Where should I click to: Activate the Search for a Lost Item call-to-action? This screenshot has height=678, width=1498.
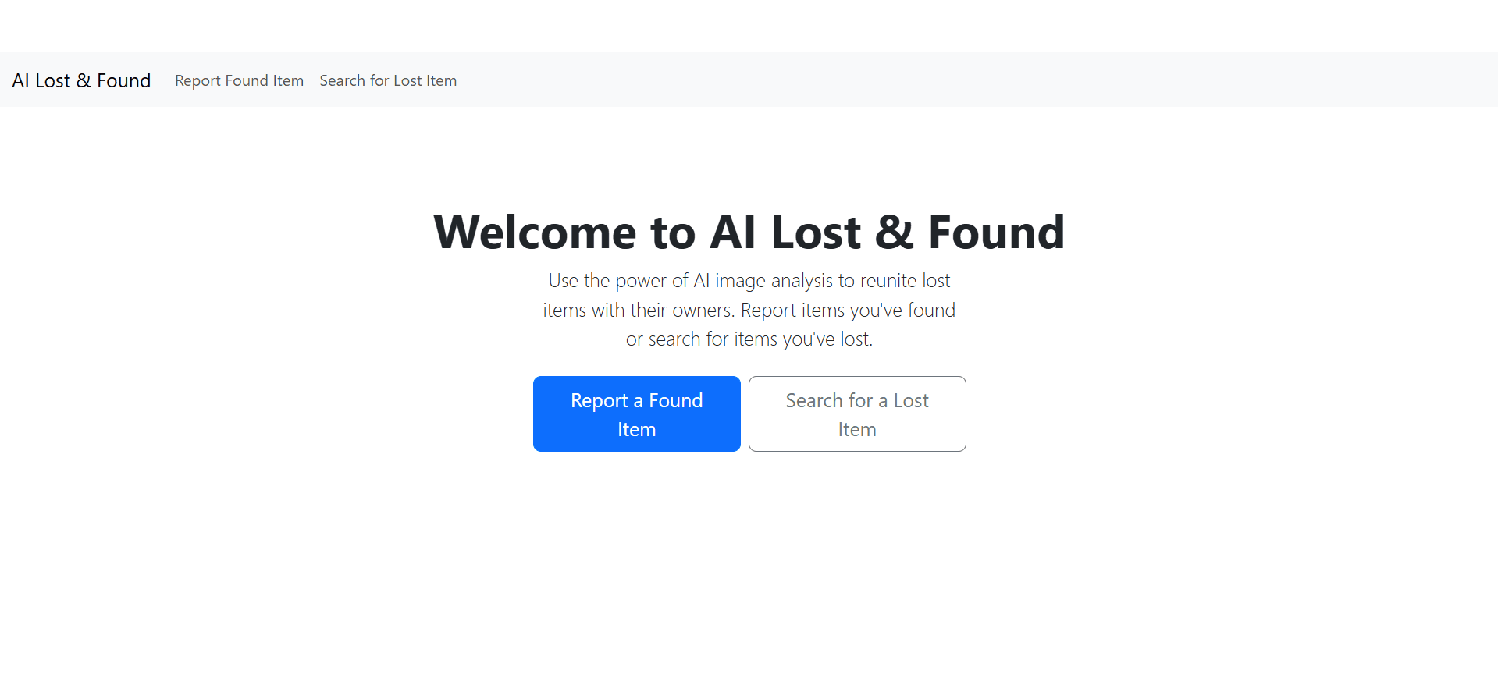pyautogui.click(x=856, y=414)
